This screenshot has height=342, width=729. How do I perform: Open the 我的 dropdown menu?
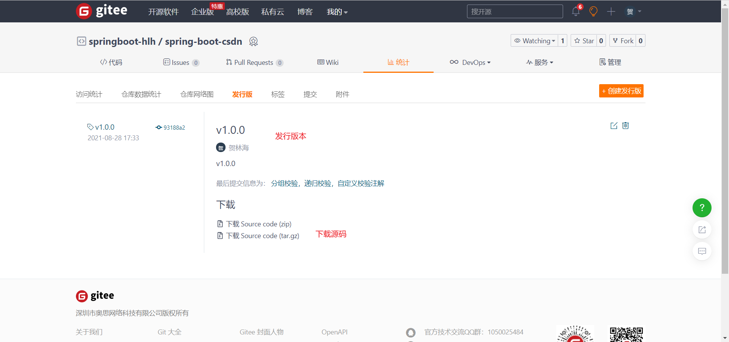(337, 12)
